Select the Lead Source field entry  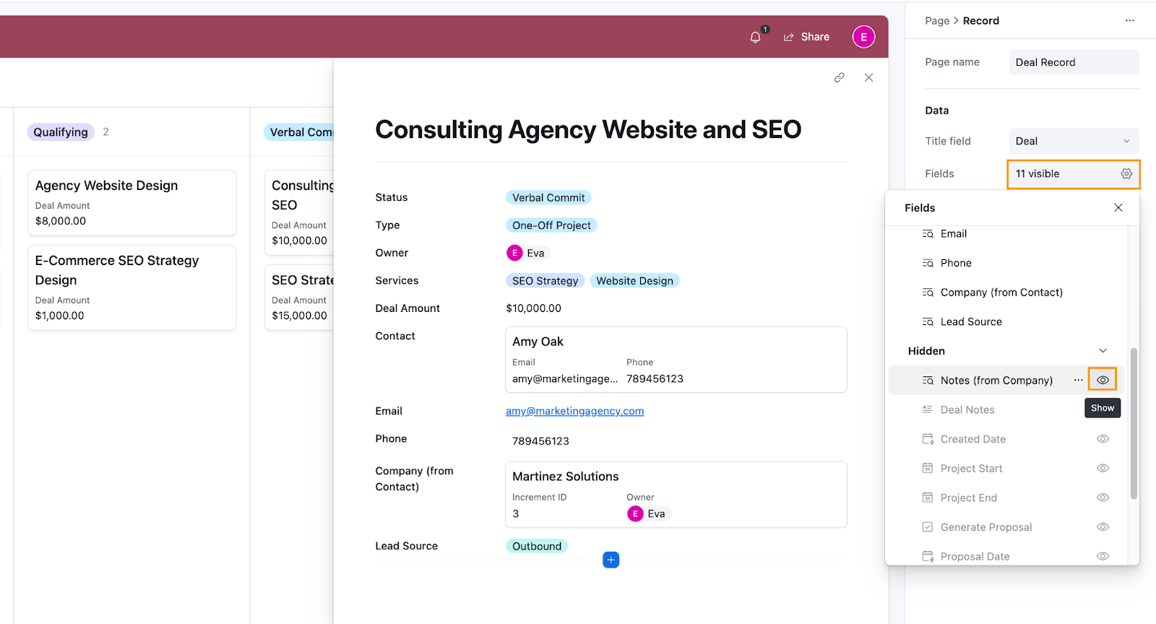pyautogui.click(x=970, y=322)
